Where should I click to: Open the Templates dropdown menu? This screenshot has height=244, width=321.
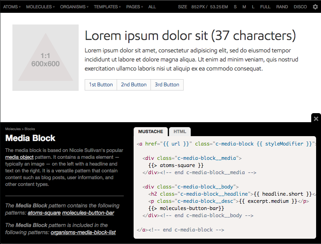(x=107, y=7)
